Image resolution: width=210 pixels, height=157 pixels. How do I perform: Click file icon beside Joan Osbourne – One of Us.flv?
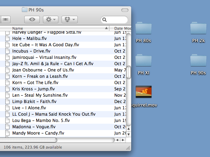pos(7,70)
